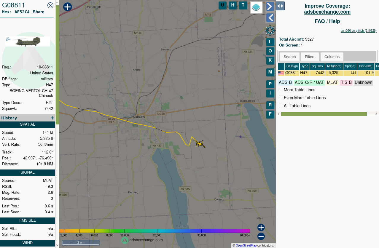Click the MLAT legend swatch

pyautogui.click(x=332, y=82)
